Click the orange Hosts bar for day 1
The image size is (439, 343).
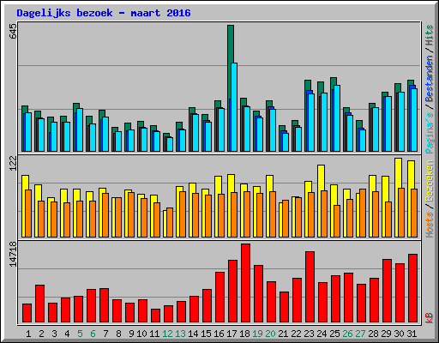(x=28, y=214)
